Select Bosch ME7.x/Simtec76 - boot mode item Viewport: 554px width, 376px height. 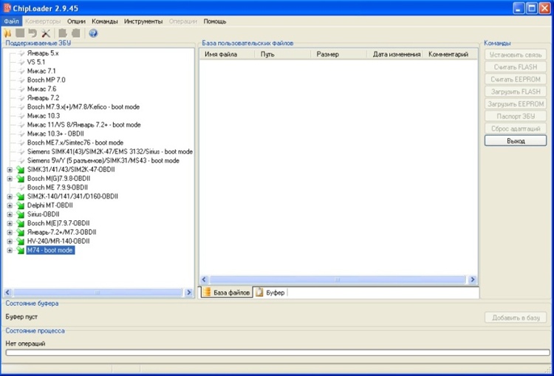pyautogui.click(x=75, y=143)
